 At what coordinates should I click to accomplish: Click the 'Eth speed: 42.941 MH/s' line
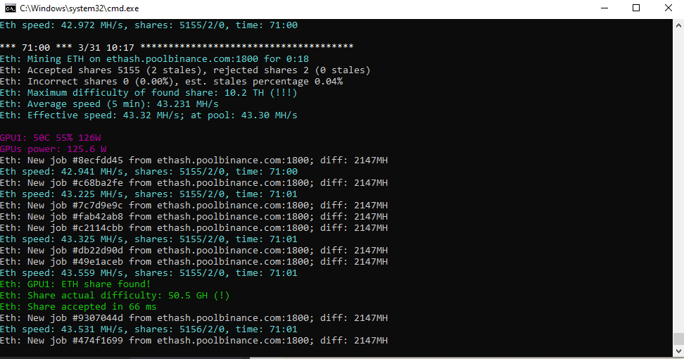click(148, 172)
